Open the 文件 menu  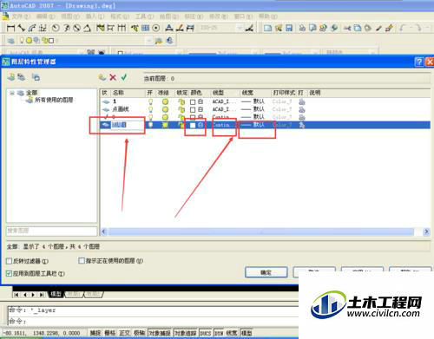coord(21,16)
